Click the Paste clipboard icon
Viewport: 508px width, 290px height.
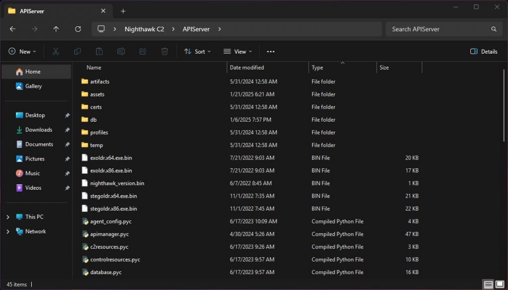(x=99, y=52)
